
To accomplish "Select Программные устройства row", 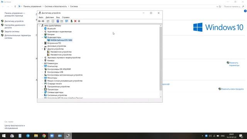I will (58, 86).
